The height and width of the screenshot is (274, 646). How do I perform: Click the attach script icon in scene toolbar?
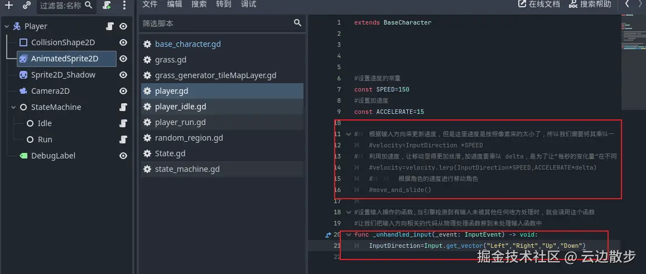point(107,6)
